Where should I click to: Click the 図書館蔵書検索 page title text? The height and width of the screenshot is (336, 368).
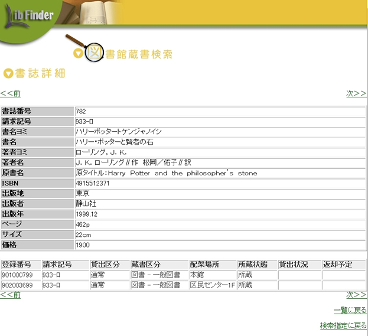click(x=139, y=54)
